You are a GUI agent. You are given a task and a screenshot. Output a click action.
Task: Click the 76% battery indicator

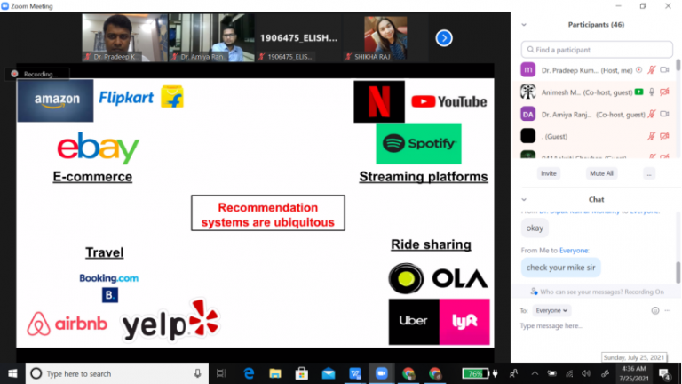point(475,373)
